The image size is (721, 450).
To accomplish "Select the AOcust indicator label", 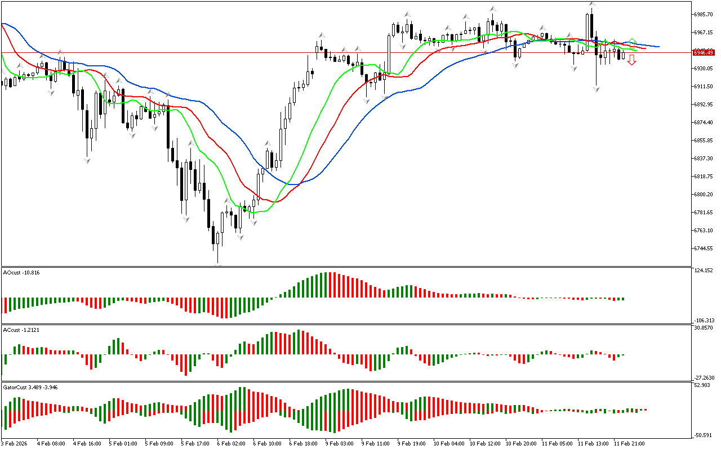I will click(21, 272).
